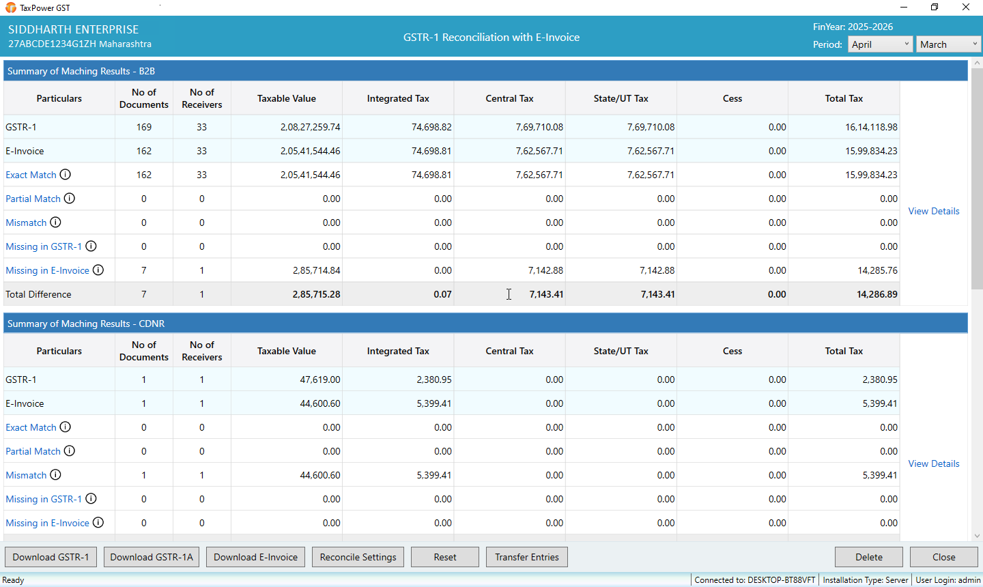
Task: Open B2B Missing in GSTR-1 link
Action: pyautogui.click(x=44, y=246)
